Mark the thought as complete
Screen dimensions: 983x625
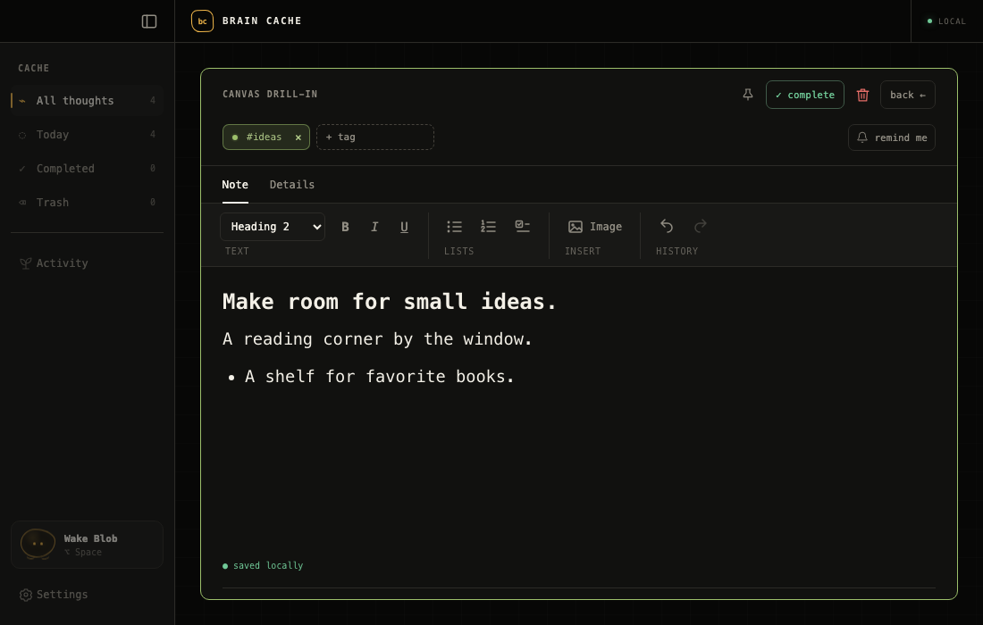tap(805, 95)
